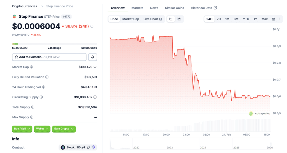The height and width of the screenshot is (153, 287).
Task: Open the Earn Crypto dropdown
Action: click(x=64, y=129)
